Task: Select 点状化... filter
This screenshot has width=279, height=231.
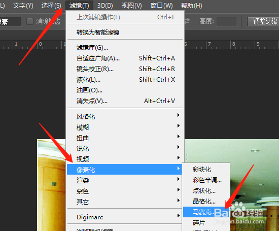Action: tap(206, 191)
